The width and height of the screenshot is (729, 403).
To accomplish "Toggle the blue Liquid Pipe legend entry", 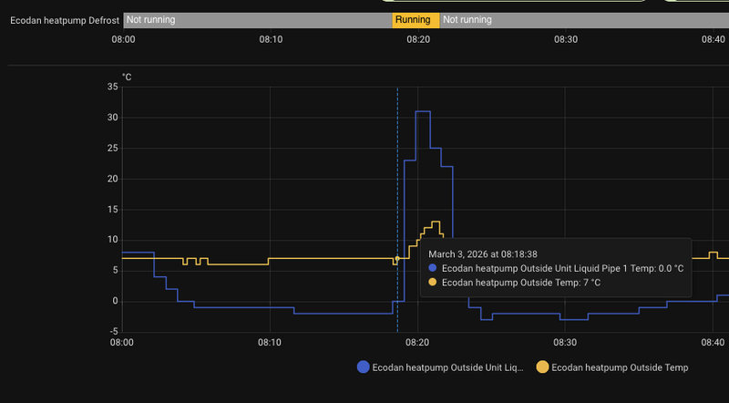I will [440, 367].
